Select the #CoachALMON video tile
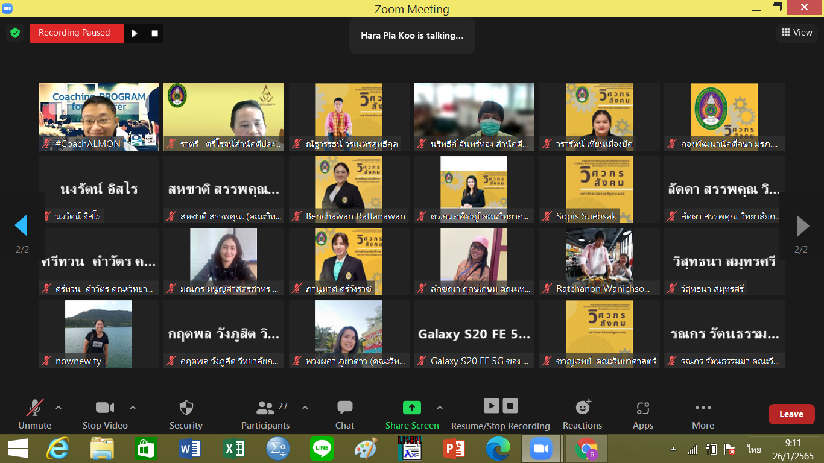824x463 pixels. pyautogui.click(x=99, y=117)
